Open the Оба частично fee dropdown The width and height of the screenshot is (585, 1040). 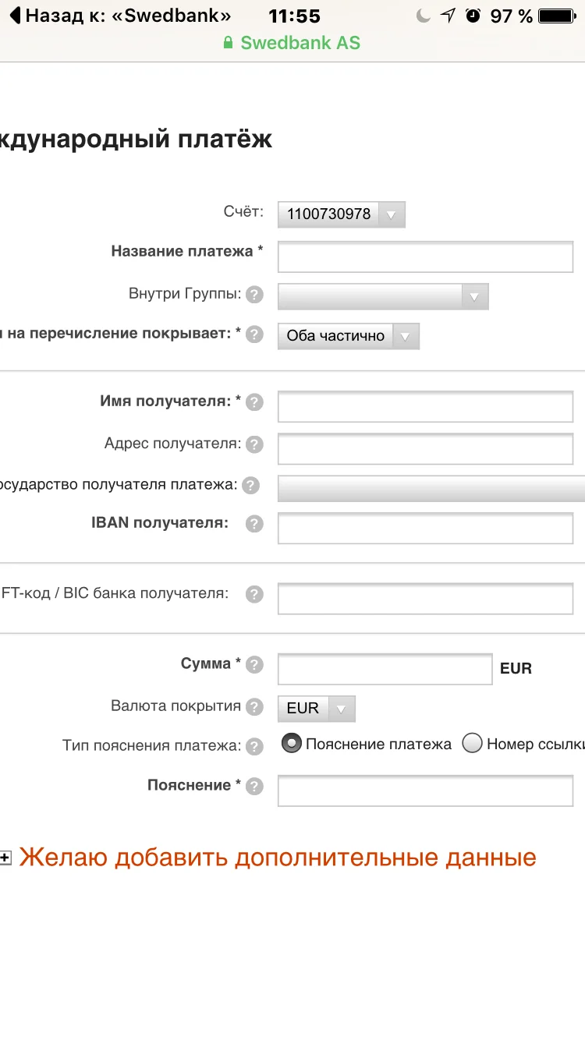coord(348,336)
